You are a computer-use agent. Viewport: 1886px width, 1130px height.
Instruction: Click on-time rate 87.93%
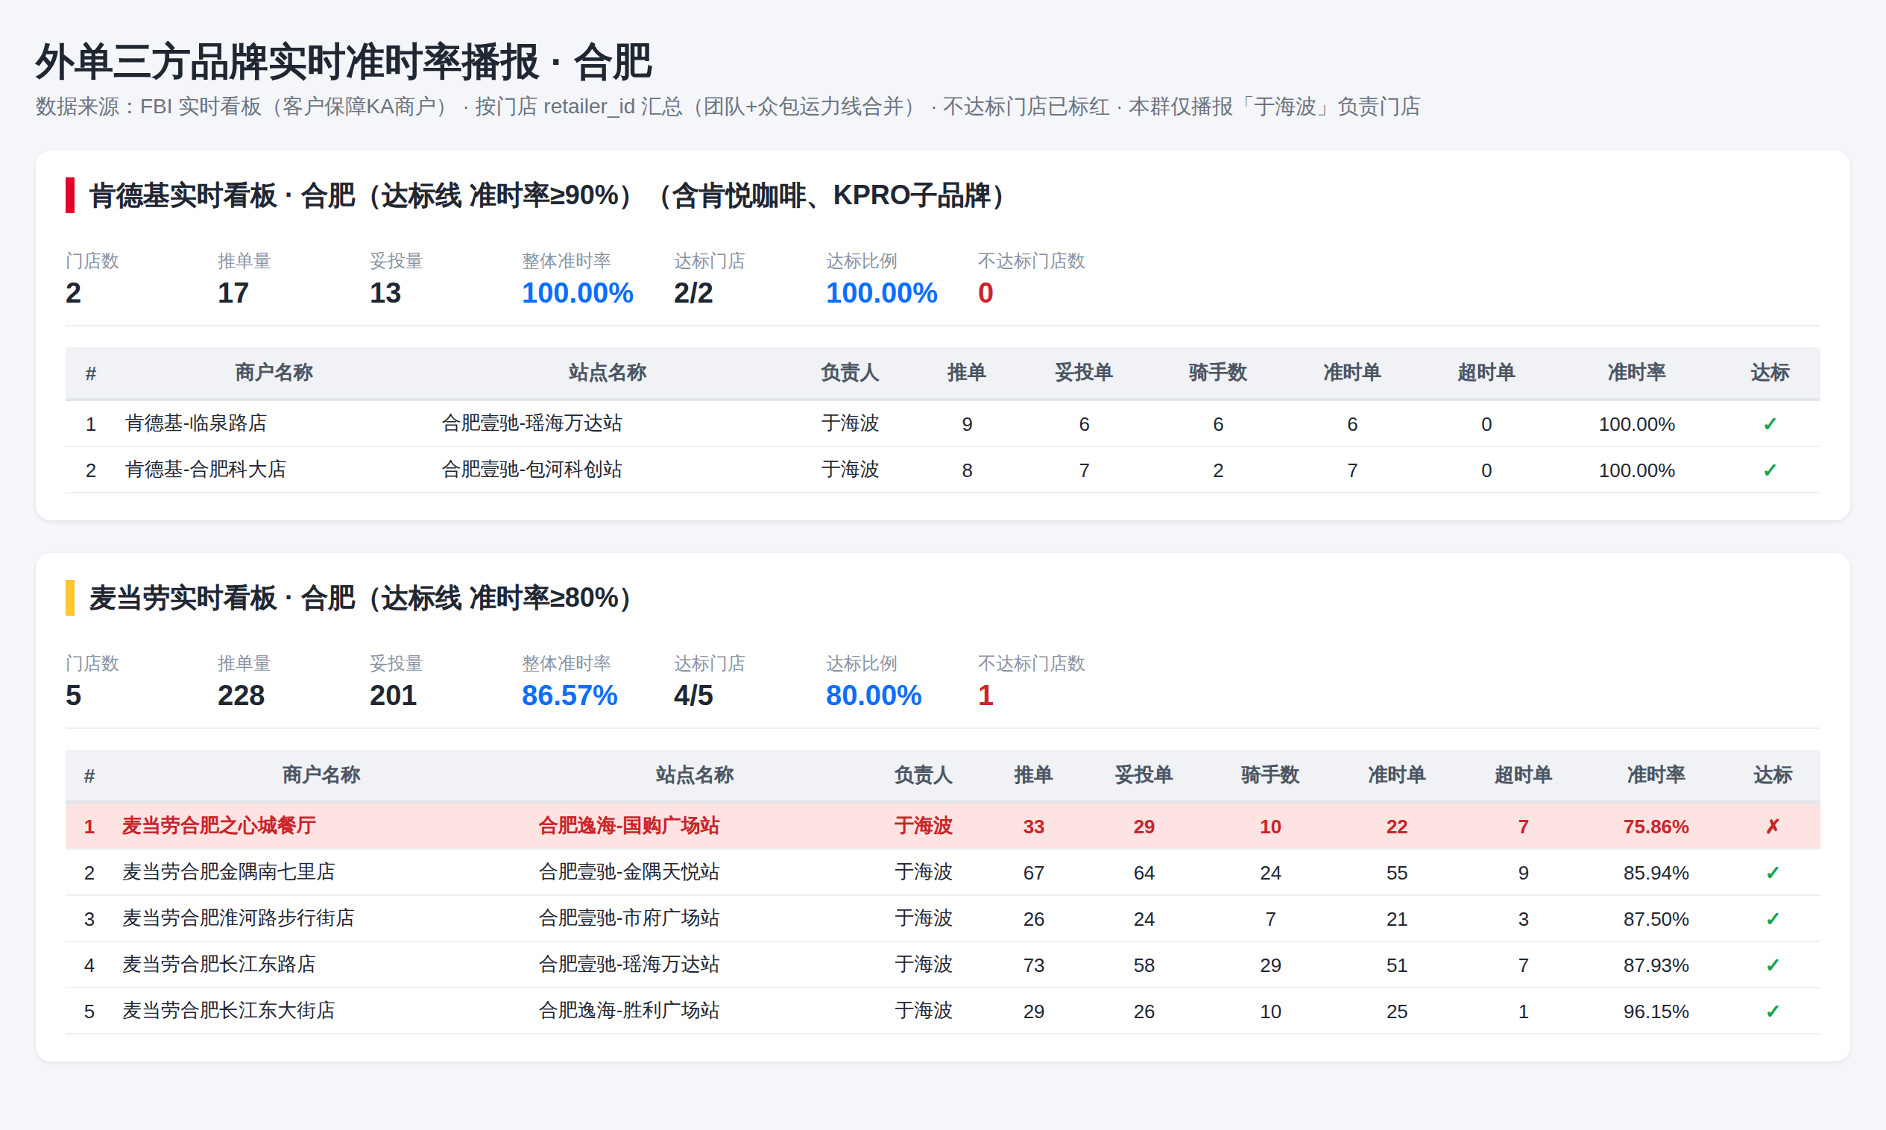1656,965
